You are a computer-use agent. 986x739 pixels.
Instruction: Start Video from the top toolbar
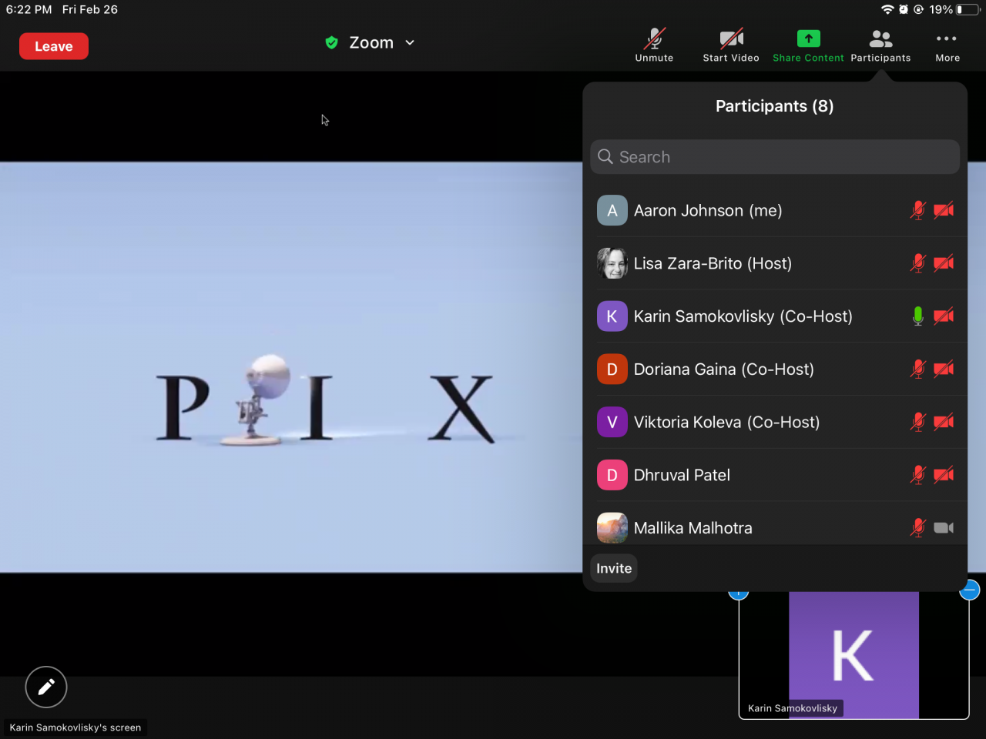tap(731, 45)
